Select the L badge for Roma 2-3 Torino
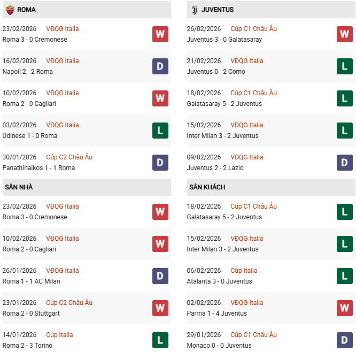Viewport: 356px width, 352px height. click(160, 340)
